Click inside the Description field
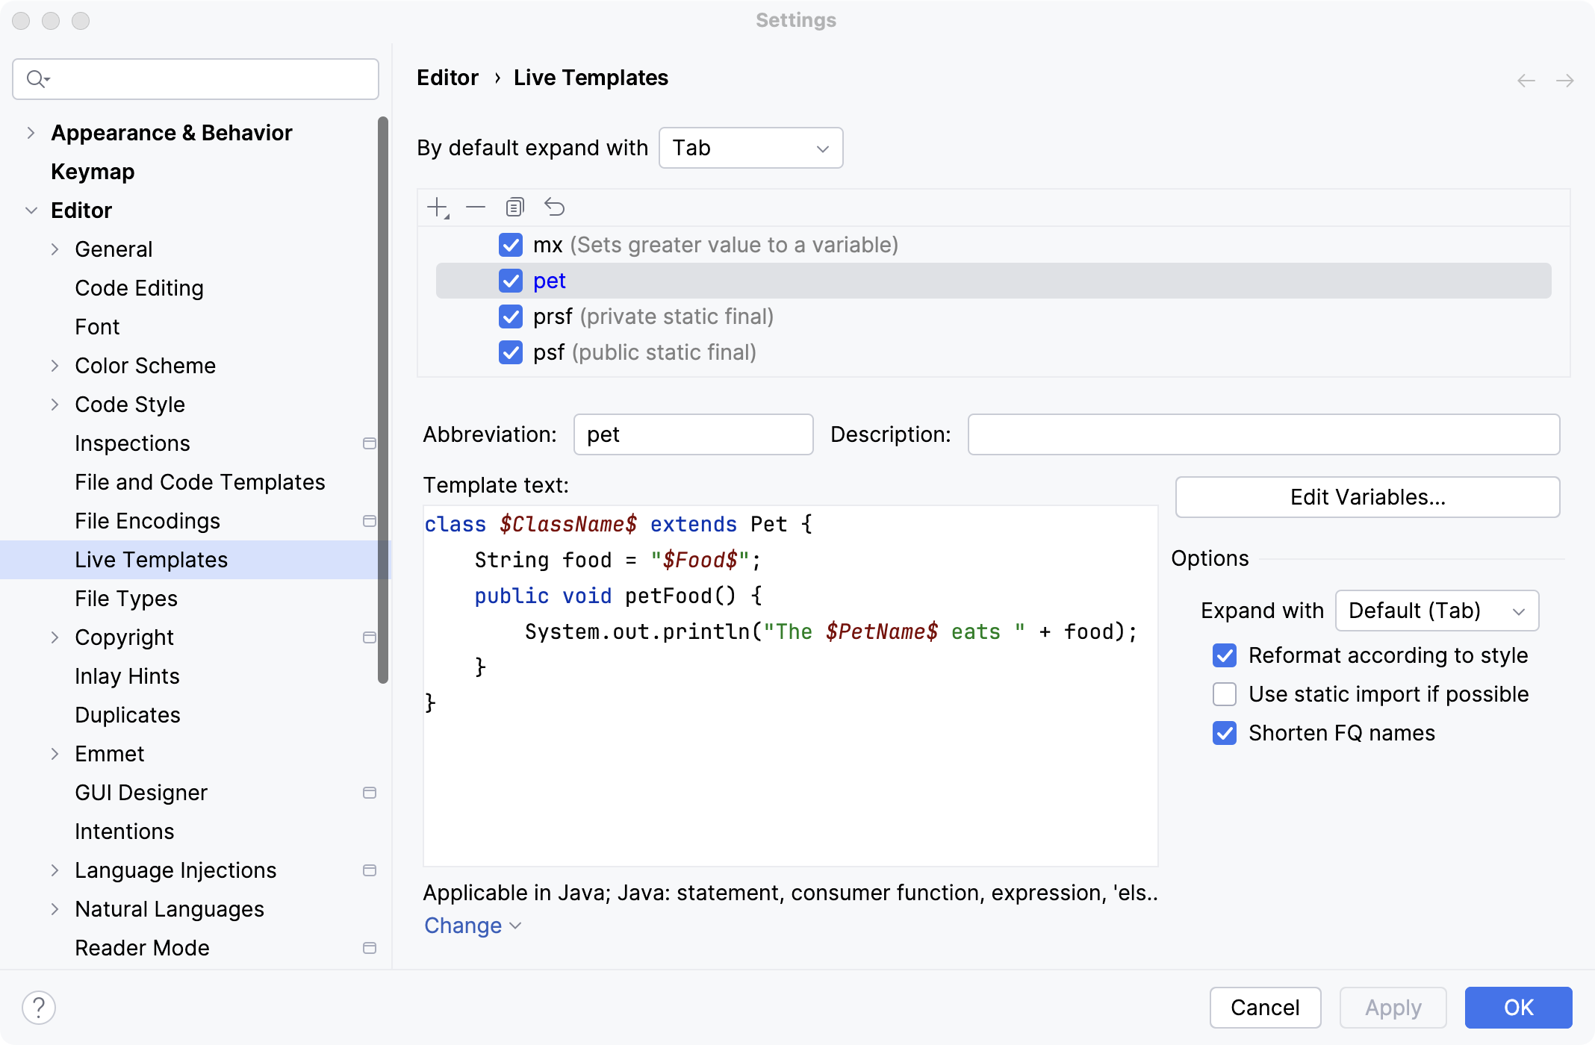Image resolution: width=1595 pixels, height=1045 pixels. pyautogui.click(x=1262, y=434)
